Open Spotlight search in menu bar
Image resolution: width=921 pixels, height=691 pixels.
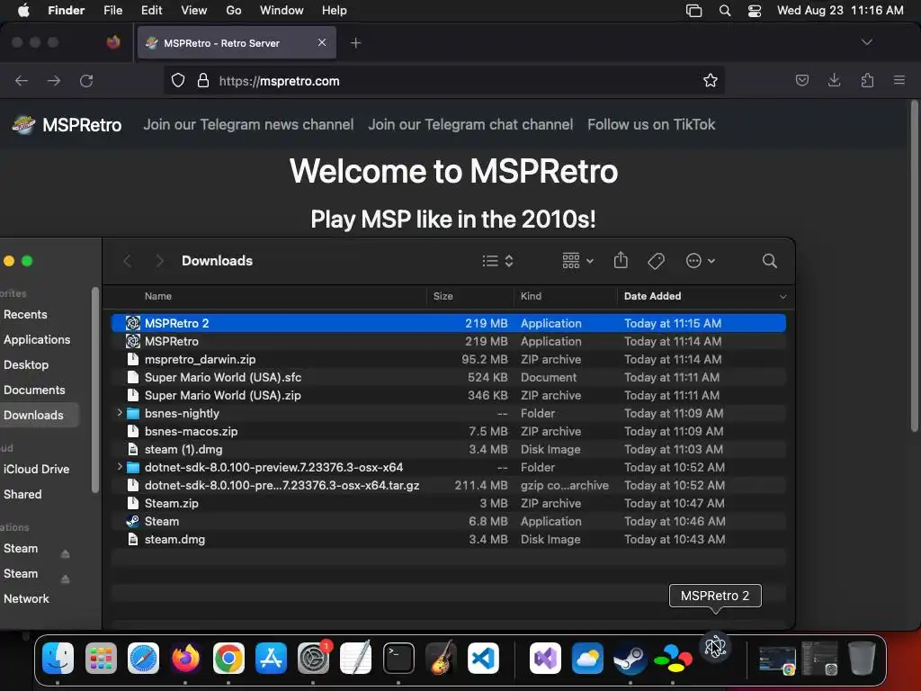pyautogui.click(x=725, y=11)
